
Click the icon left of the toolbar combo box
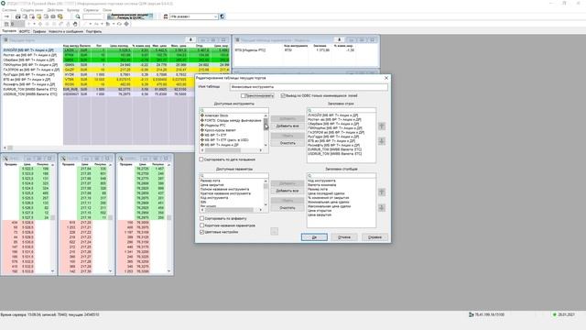[x=166, y=16]
